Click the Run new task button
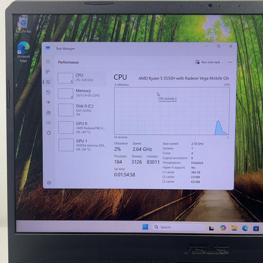Viewport: 263px width, 263px height. click(207, 62)
